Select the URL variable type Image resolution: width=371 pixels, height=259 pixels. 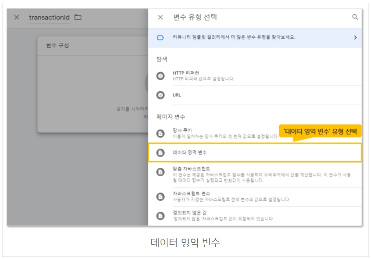pos(255,95)
